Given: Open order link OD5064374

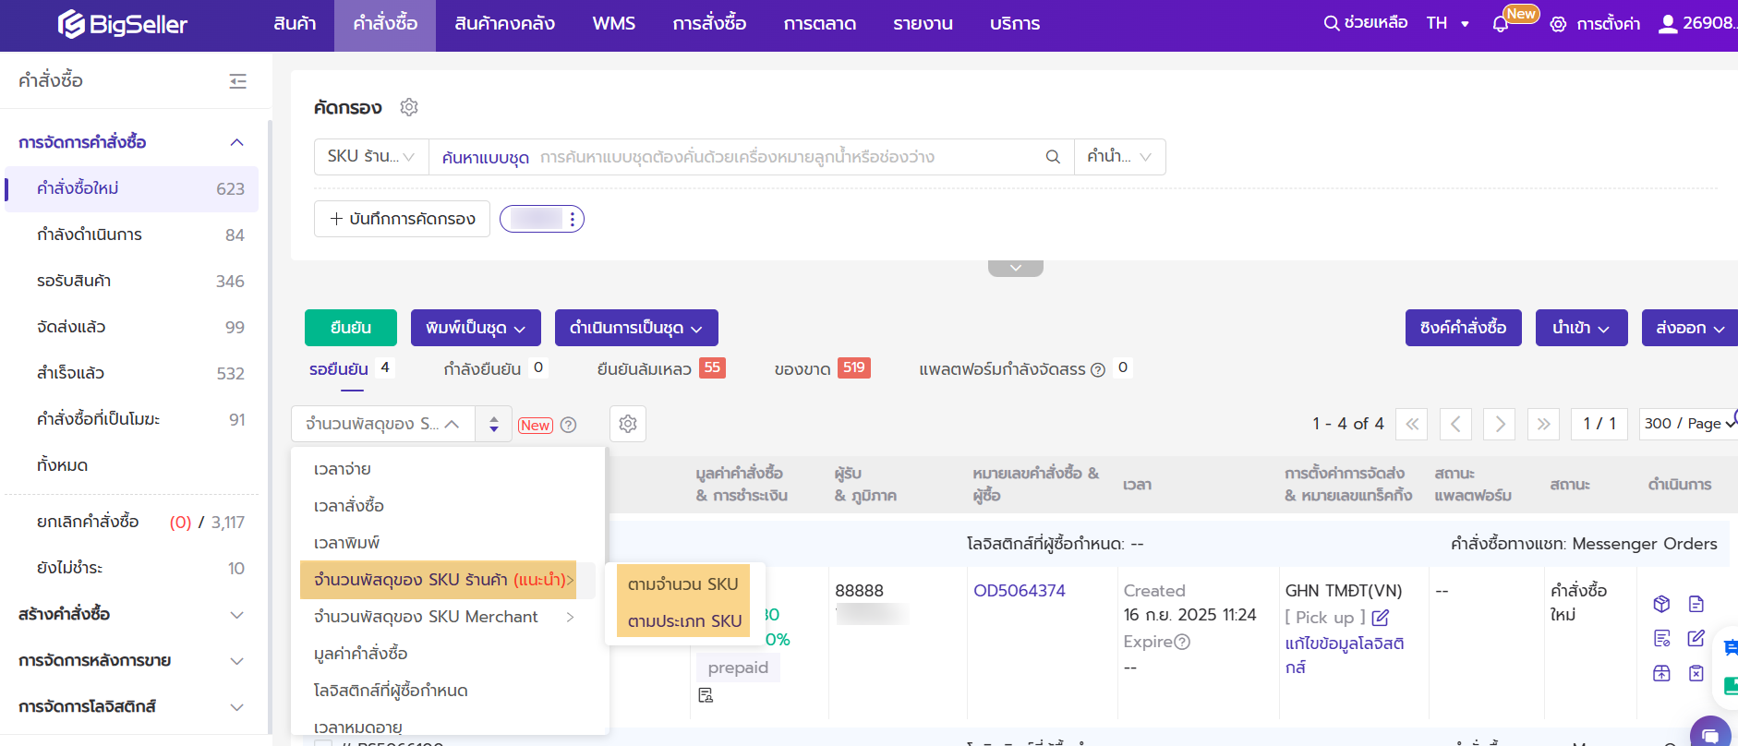Looking at the screenshot, I should pos(1019,591).
